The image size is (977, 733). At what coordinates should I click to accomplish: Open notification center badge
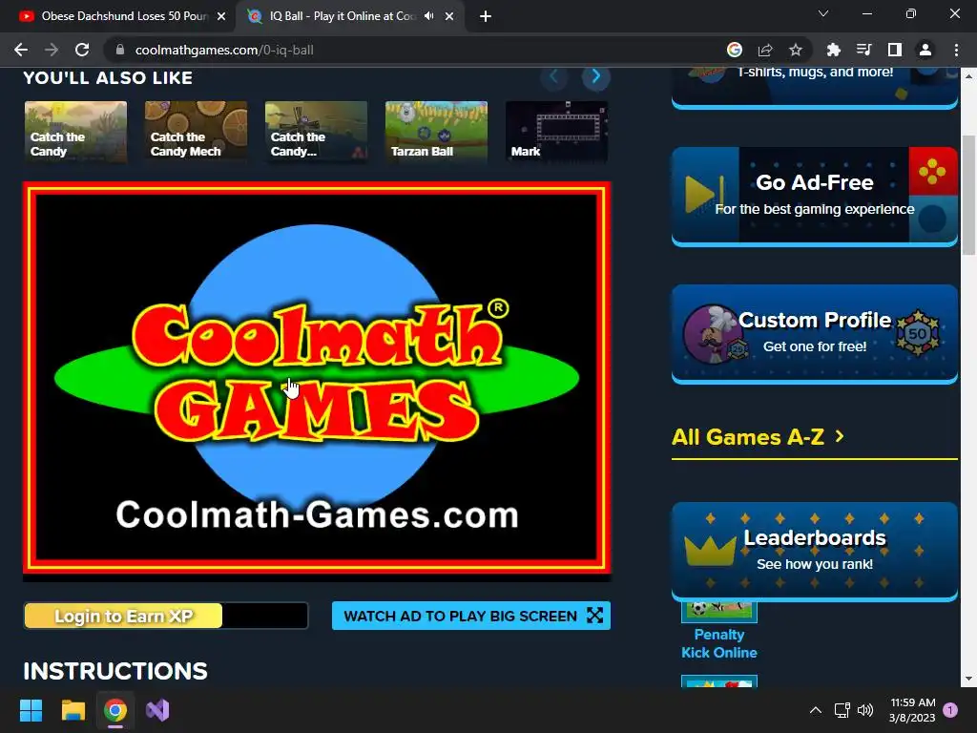click(x=950, y=710)
